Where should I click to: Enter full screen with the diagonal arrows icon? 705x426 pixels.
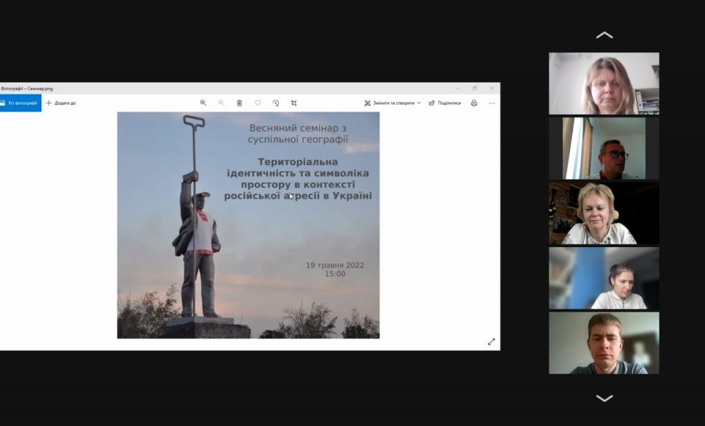tap(492, 341)
